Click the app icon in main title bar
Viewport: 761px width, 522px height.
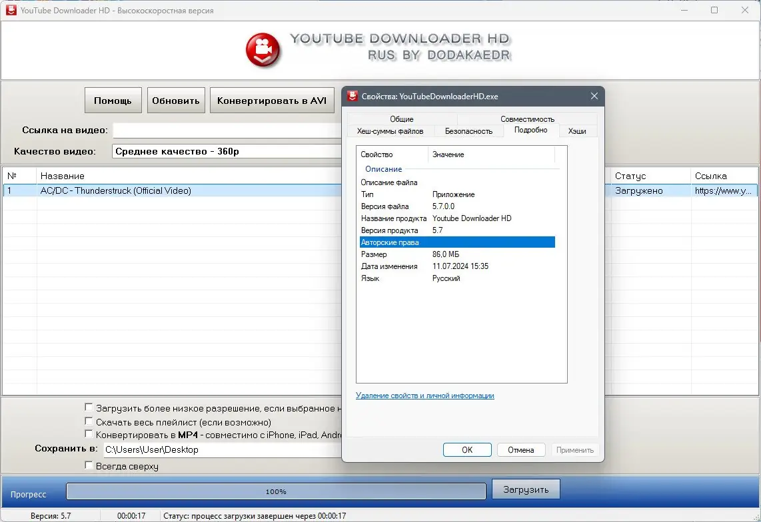point(11,10)
